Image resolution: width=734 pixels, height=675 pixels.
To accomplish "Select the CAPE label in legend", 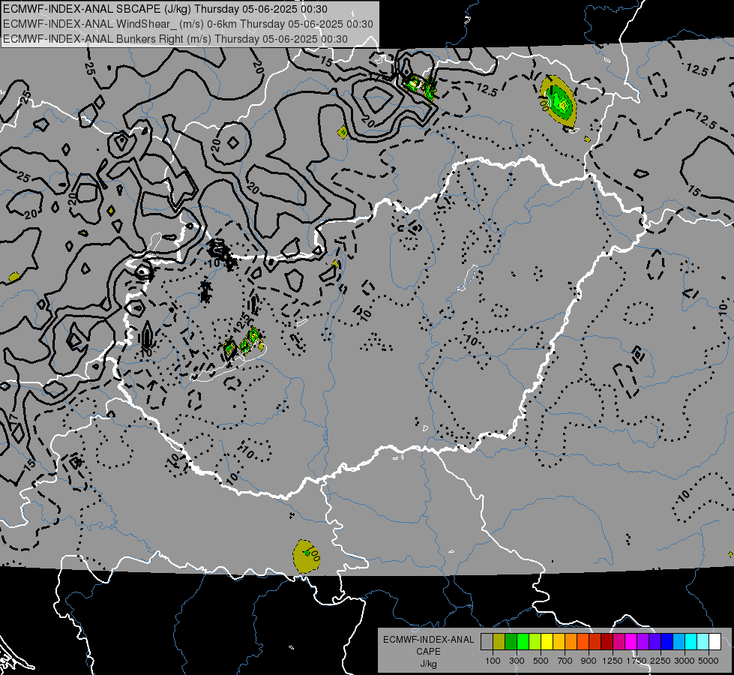I will (428, 652).
